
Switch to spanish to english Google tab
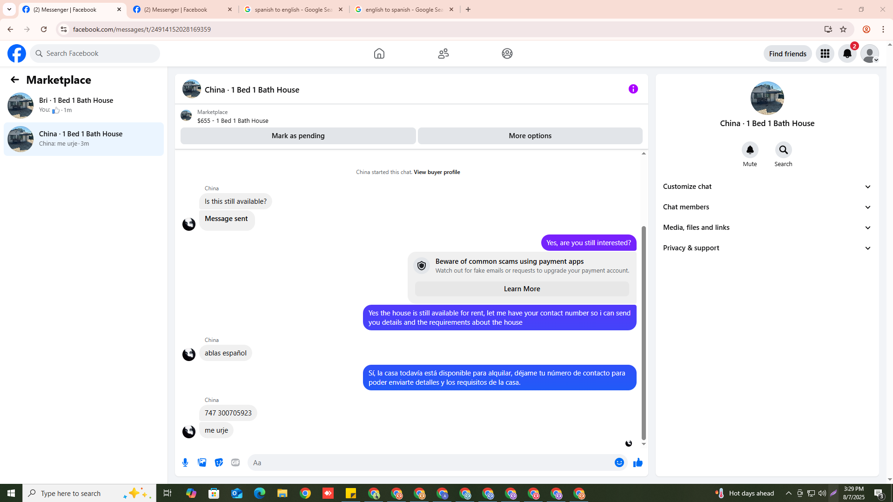tap(294, 9)
